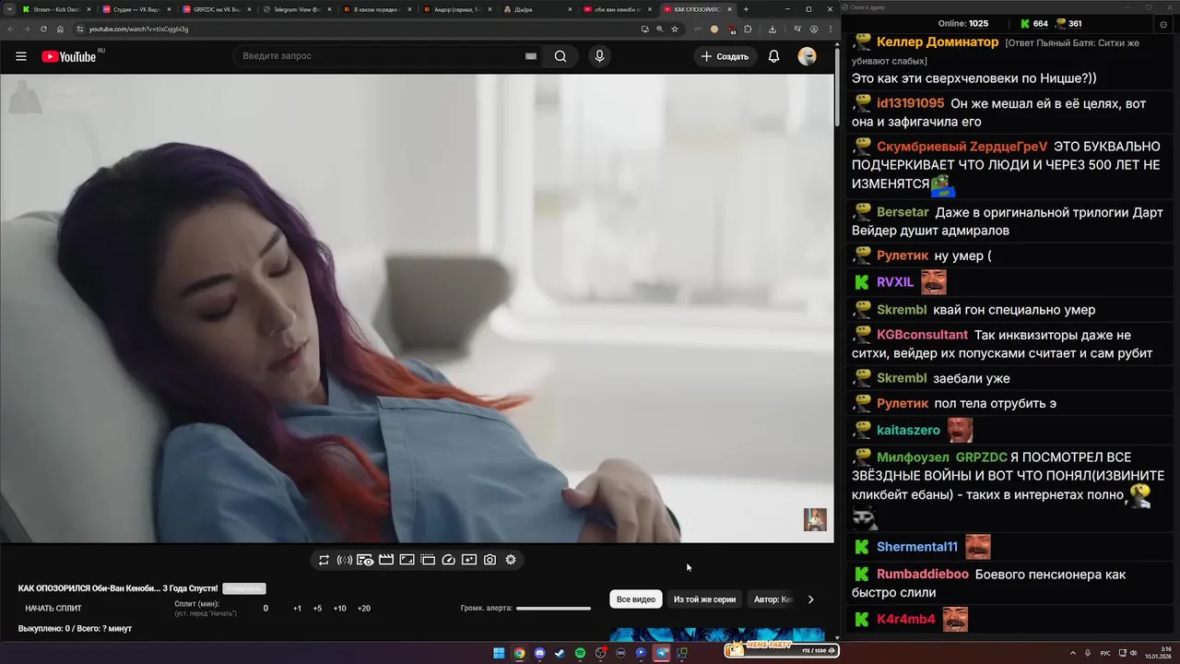Start voice search with the microphone
The height and width of the screenshot is (664, 1180).
click(599, 56)
